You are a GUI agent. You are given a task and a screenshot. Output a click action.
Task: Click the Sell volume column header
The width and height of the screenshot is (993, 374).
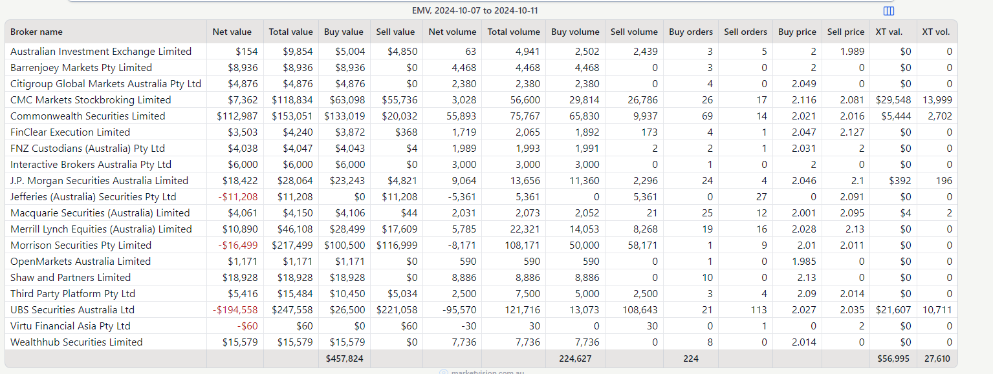tap(634, 32)
